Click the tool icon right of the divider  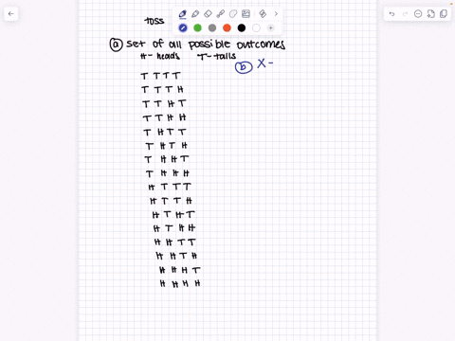[263, 14]
